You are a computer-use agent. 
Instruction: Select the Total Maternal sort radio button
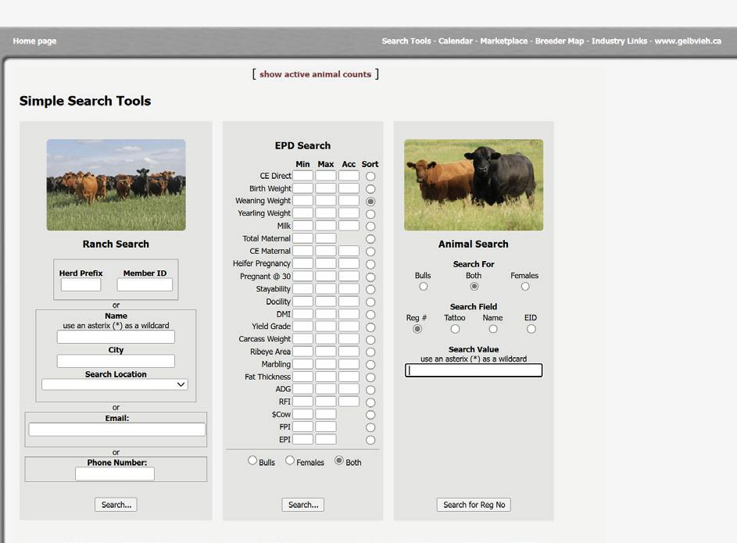pyautogui.click(x=370, y=239)
